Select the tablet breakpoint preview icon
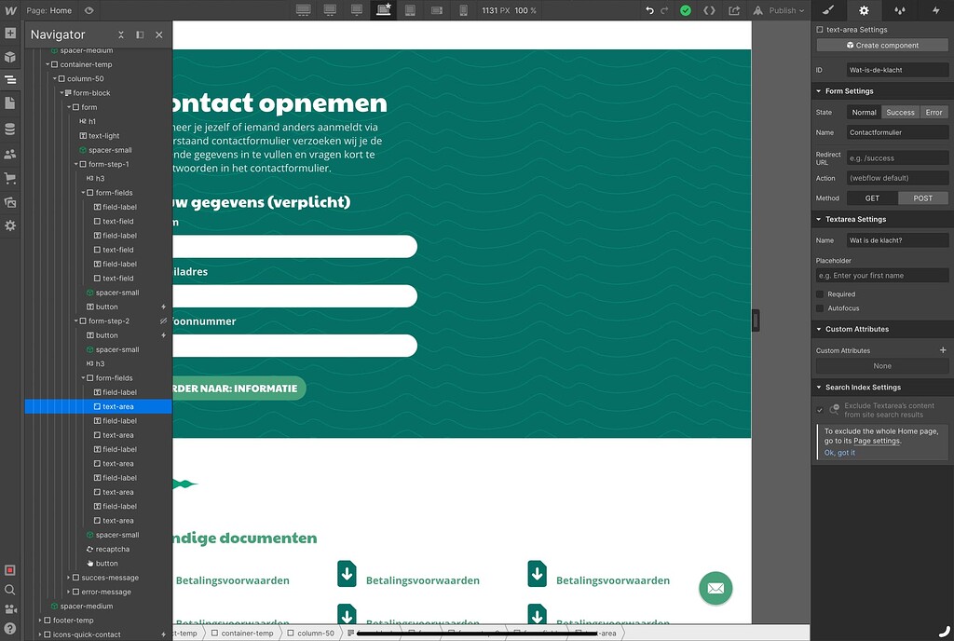Screen dimensions: 954x641 [x=408, y=9]
